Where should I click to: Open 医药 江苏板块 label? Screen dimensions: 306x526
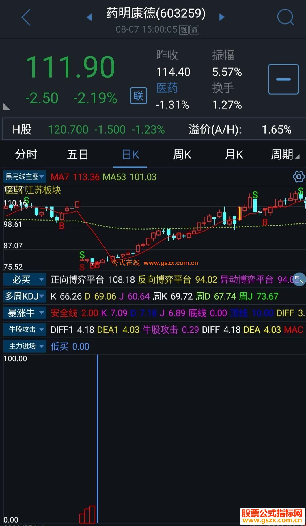[x=33, y=190]
